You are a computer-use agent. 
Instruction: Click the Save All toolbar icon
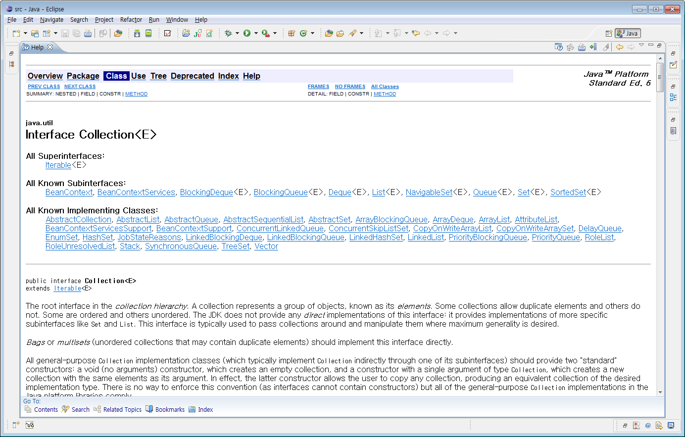tap(76, 33)
